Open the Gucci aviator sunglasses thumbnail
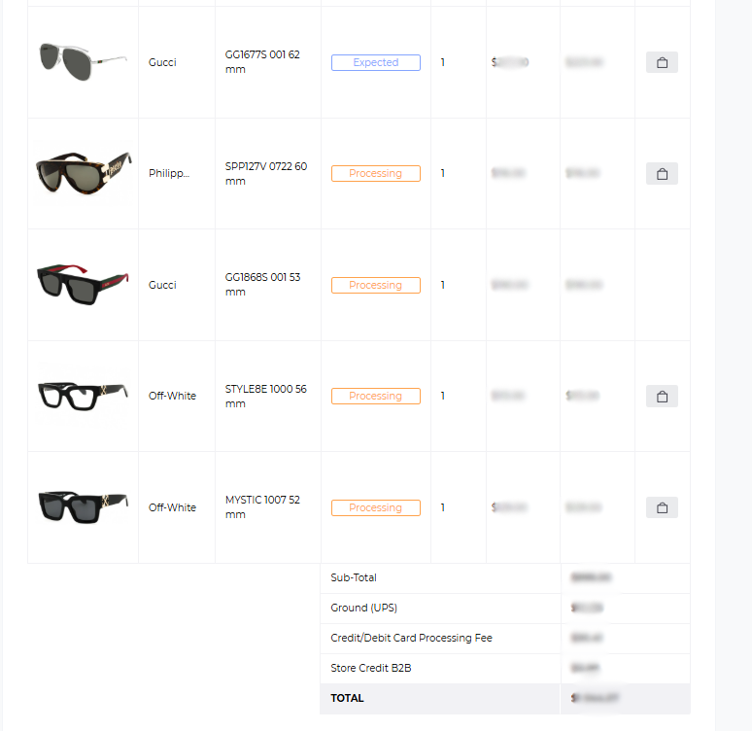 pyautogui.click(x=84, y=62)
